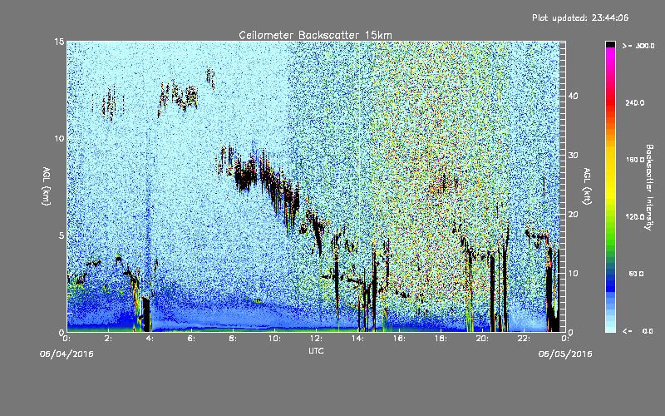The height and width of the screenshot is (416, 665).
Task: Click the "Ceilometer Backscatter 15km" plot title
Action: coord(315,35)
